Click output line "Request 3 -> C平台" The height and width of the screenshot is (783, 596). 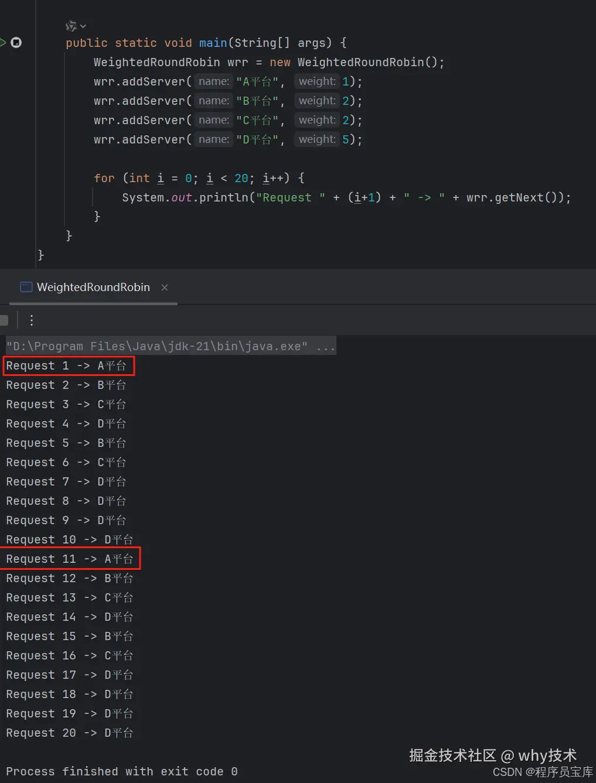[66, 405]
